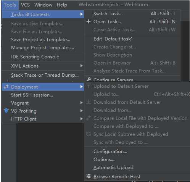This screenshot has height=182, width=190.
Task: Click the plus icon beside Open Task
Action: [x=89, y=21]
